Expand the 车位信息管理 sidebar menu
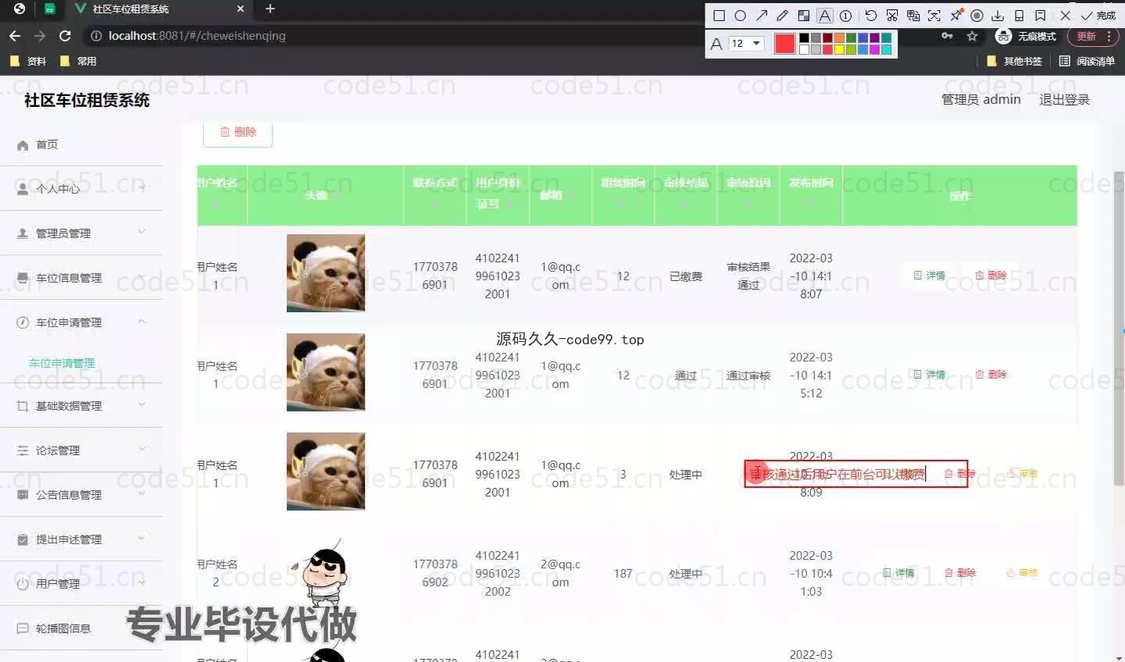 (81, 277)
